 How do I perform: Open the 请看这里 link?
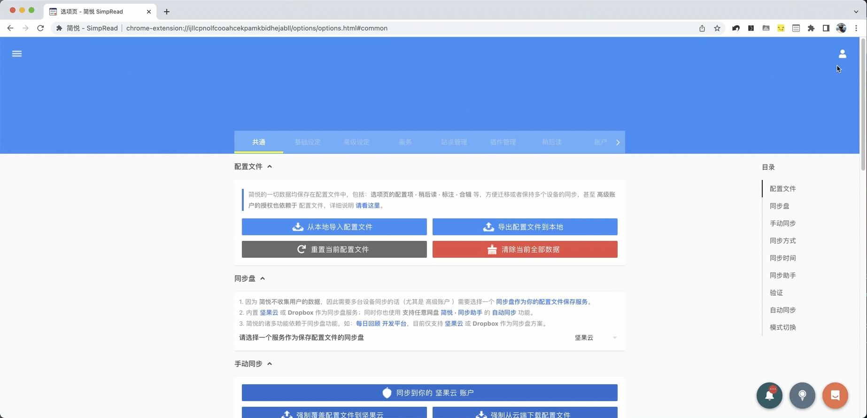click(x=368, y=205)
